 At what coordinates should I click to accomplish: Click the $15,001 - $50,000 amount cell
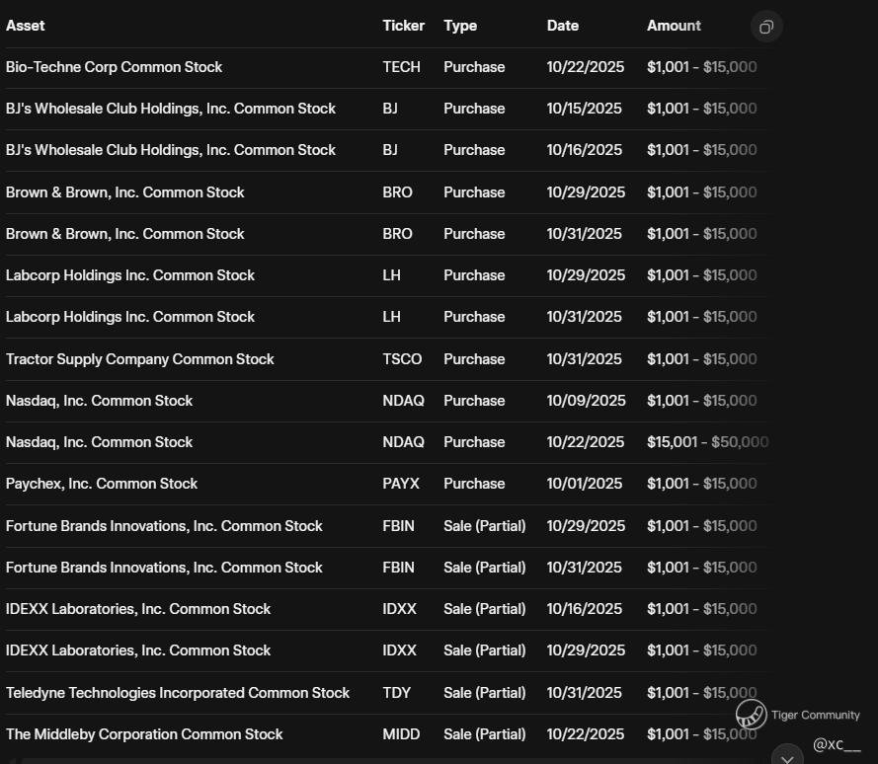[707, 442]
